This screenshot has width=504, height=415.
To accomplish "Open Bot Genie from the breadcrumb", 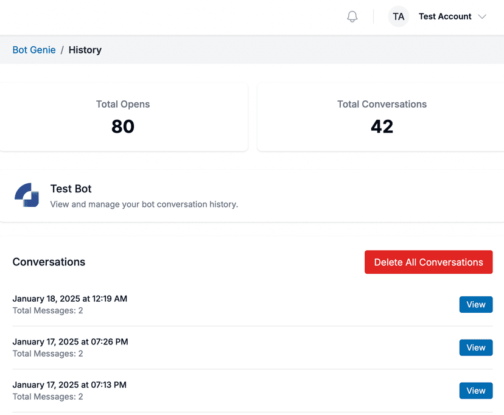I will click(x=34, y=50).
